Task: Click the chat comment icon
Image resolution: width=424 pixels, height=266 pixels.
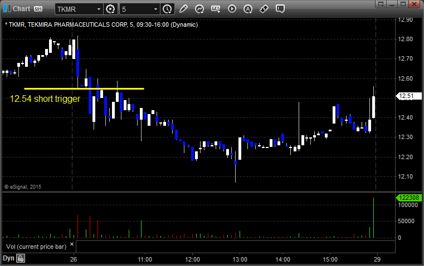Action: pos(280,9)
